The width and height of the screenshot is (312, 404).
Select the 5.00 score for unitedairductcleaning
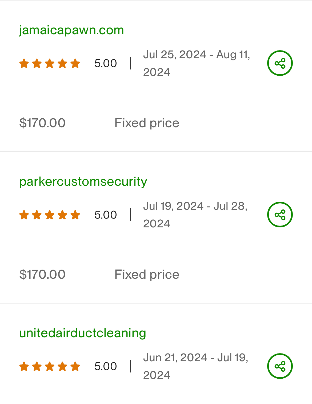click(106, 366)
